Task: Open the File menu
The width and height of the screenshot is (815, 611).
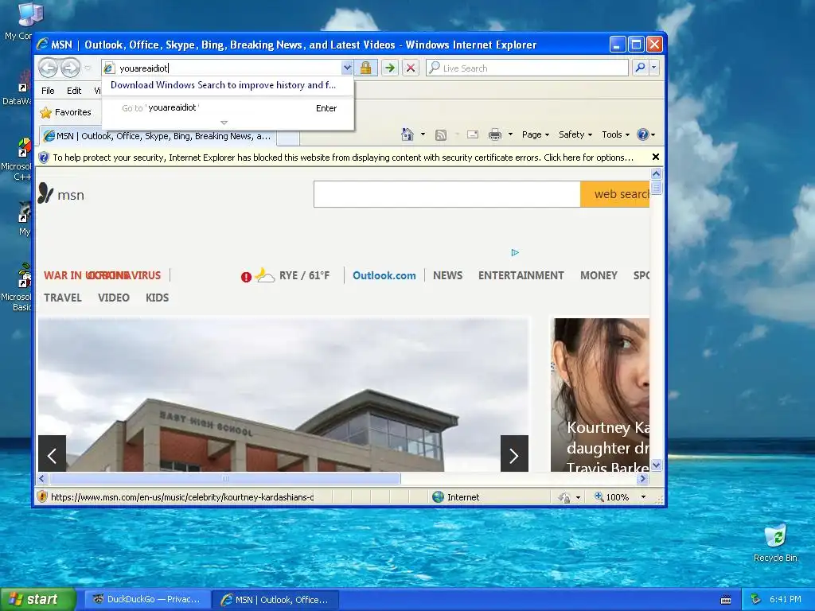Action: tap(48, 91)
